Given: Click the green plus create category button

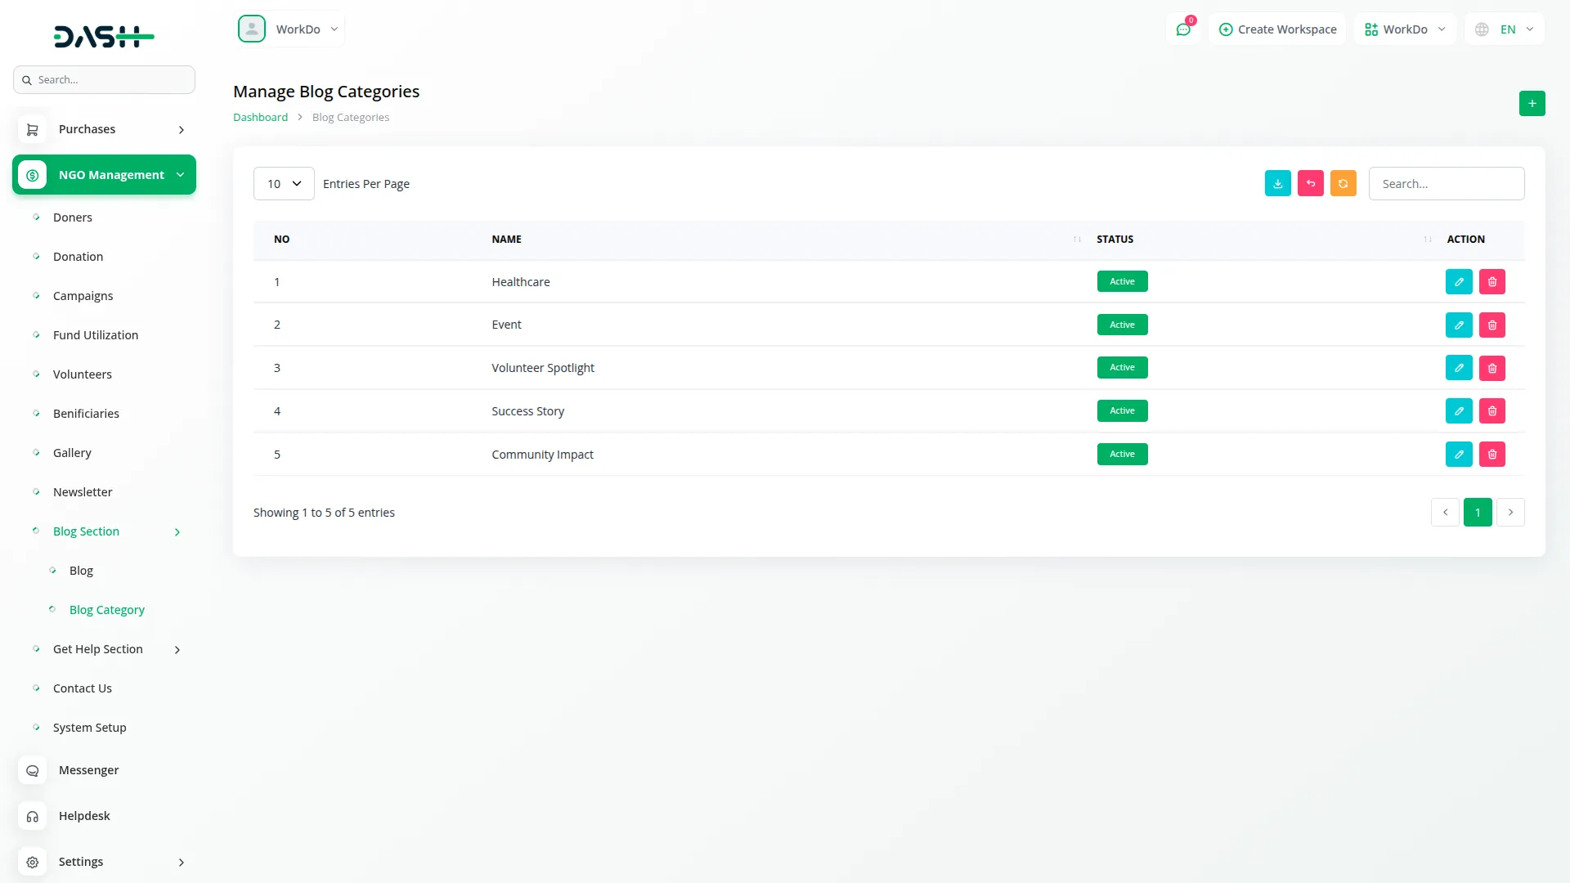Looking at the screenshot, I should 1532,104.
